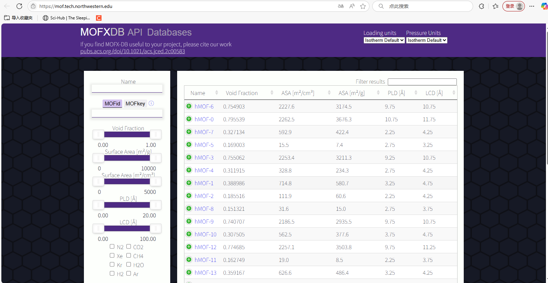Open the hMOF-13 entry link
This screenshot has height=283, width=548.
(x=205, y=273)
